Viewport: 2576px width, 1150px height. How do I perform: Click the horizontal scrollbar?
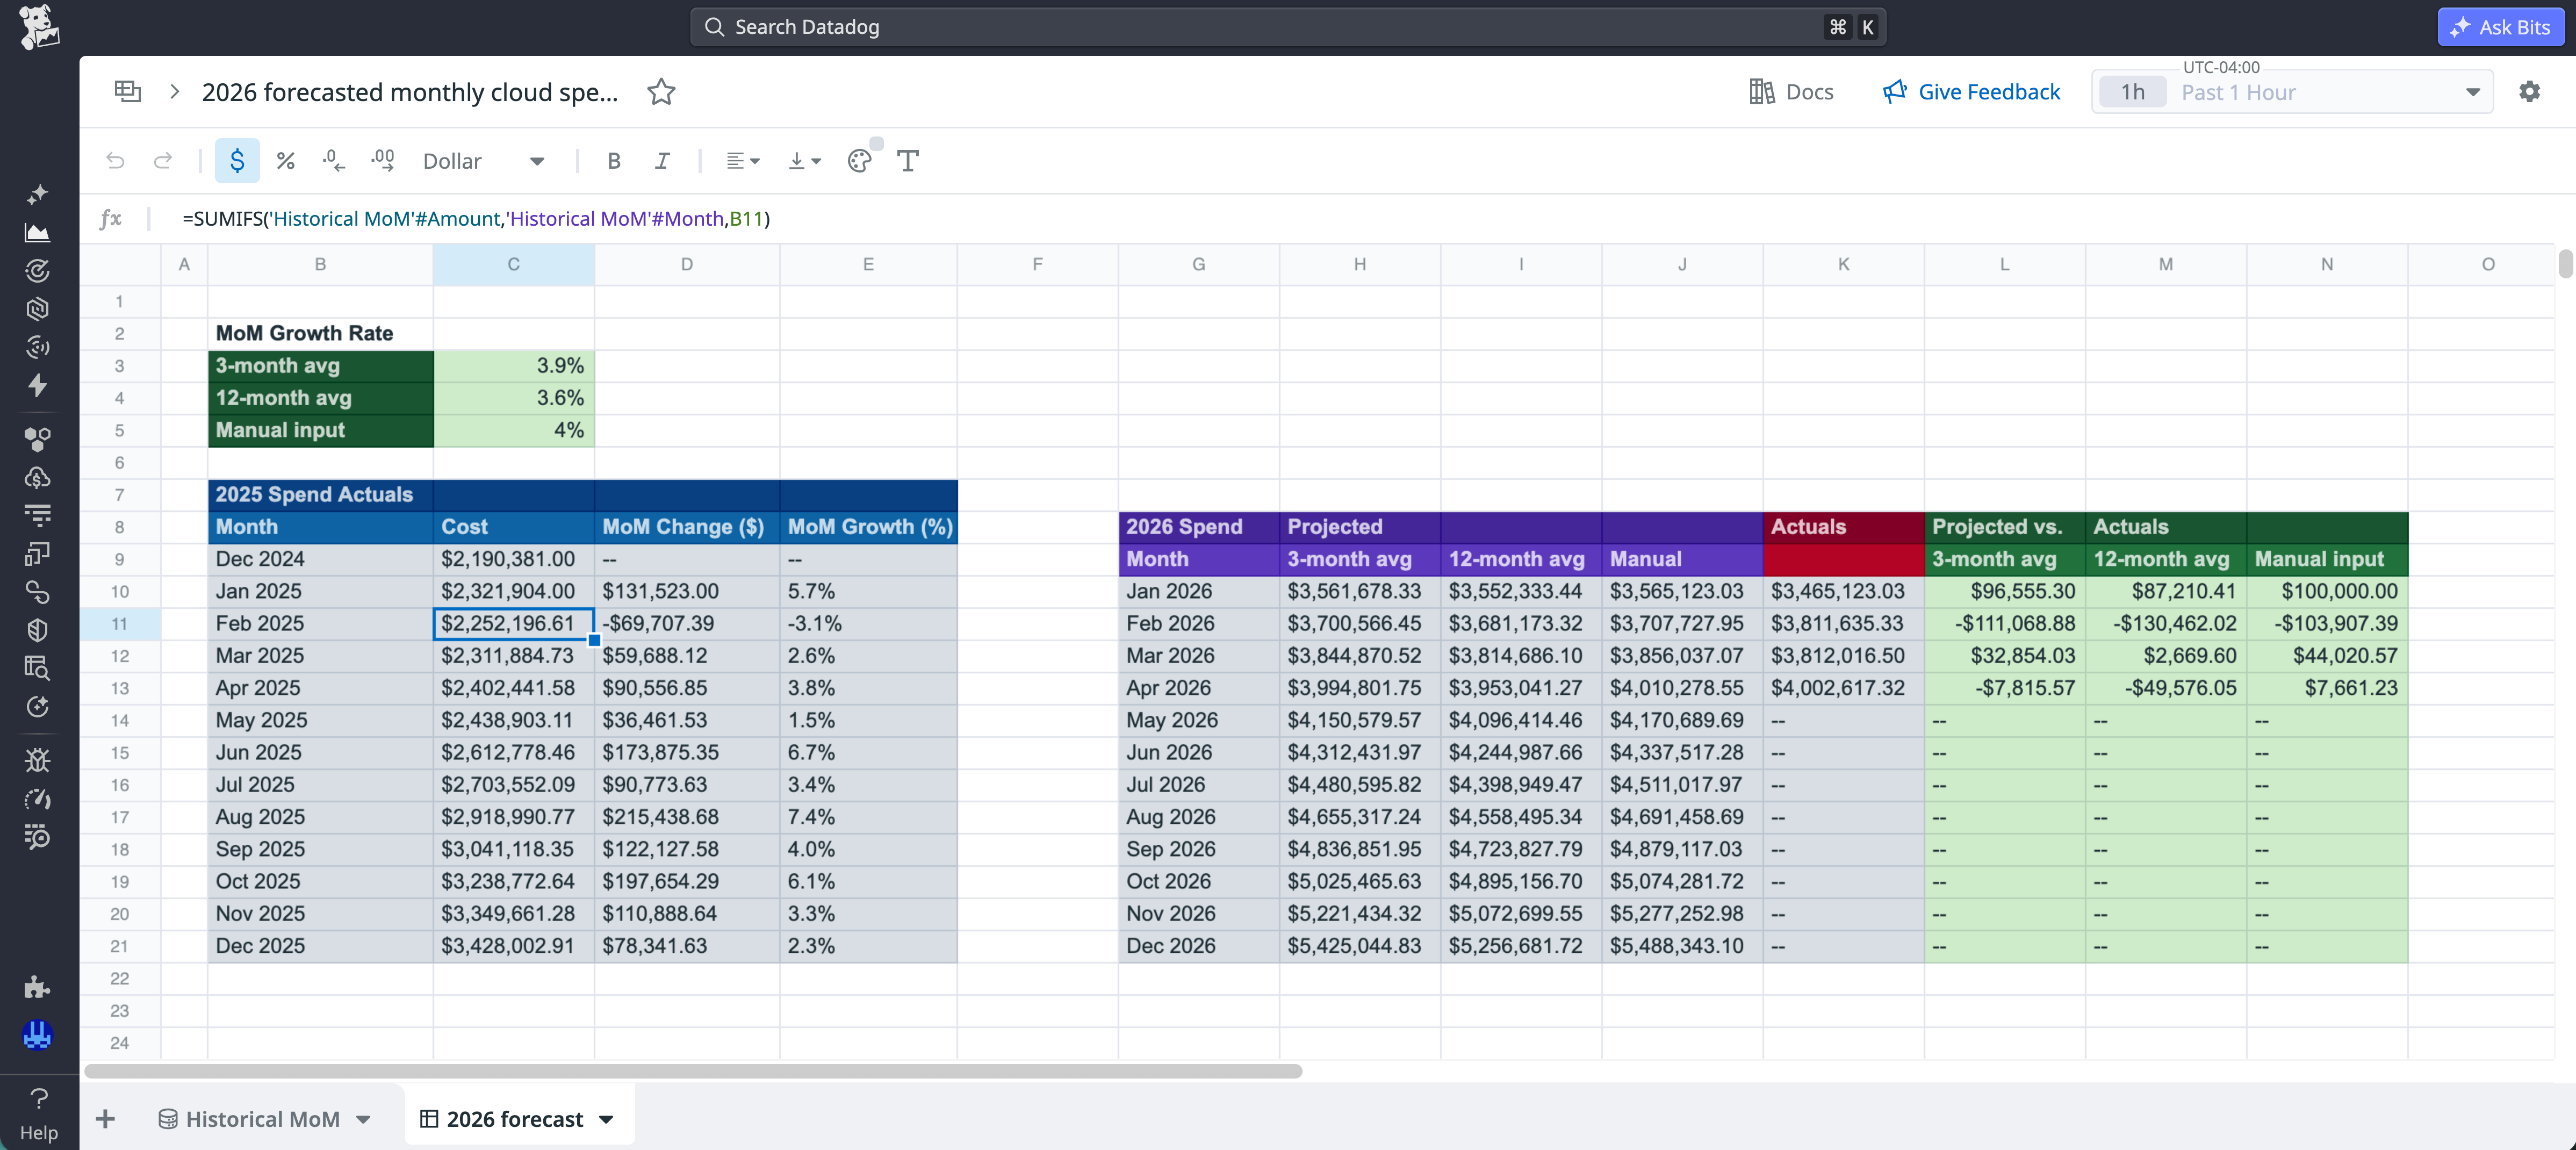pos(693,1071)
